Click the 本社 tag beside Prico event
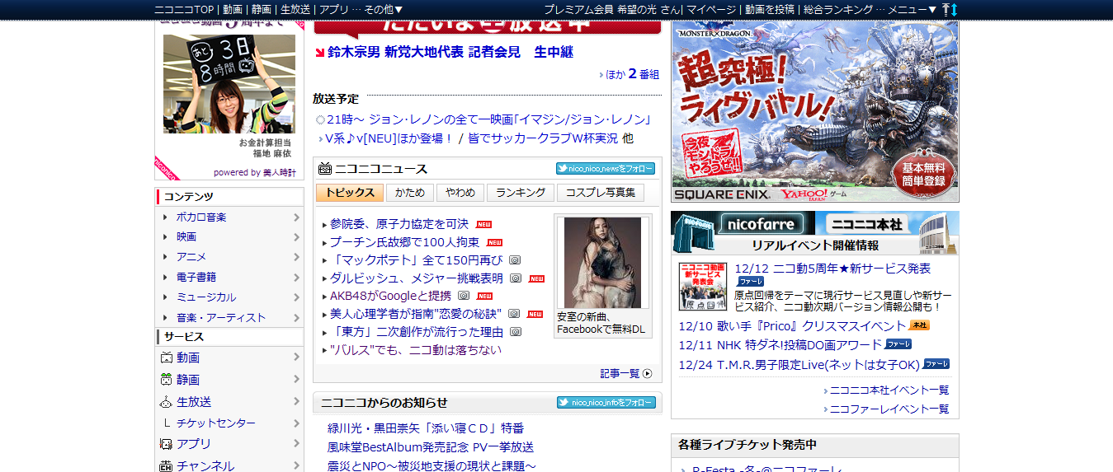The width and height of the screenshot is (1113, 472). click(920, 325)
